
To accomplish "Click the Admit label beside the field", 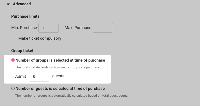I will click(x=21, y=76).
